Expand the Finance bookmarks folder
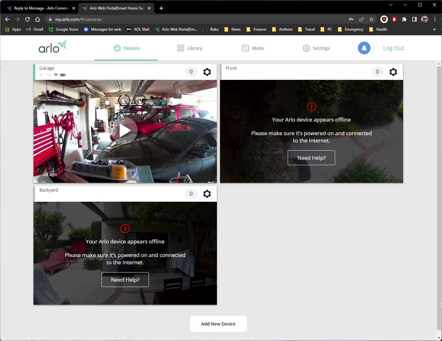 256,29
